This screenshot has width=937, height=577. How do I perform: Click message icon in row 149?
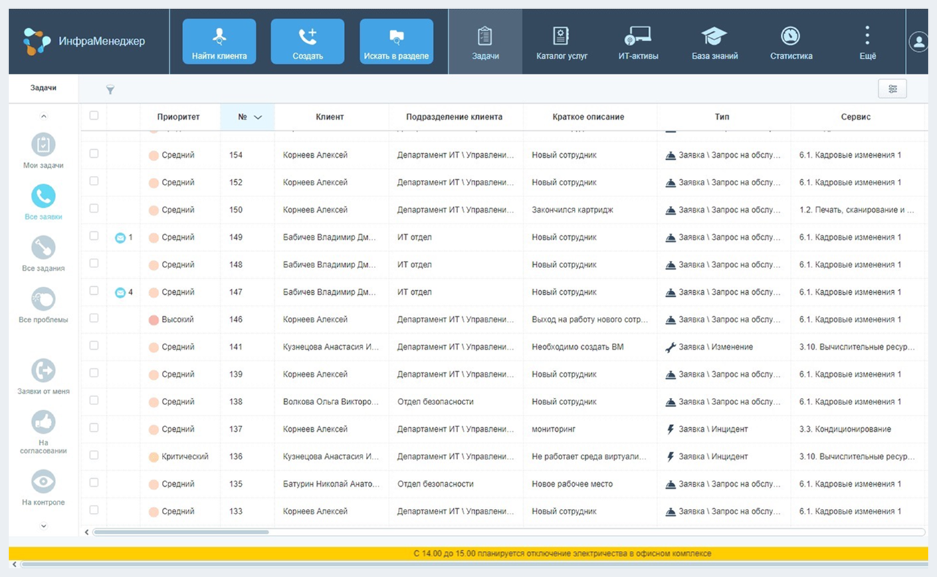(x=120, y=237)
